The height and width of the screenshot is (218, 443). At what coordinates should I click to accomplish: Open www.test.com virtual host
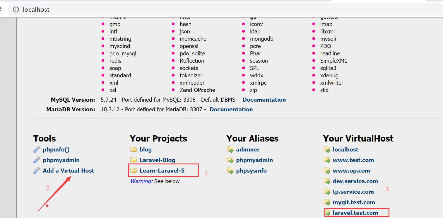(x=353, y=160)
